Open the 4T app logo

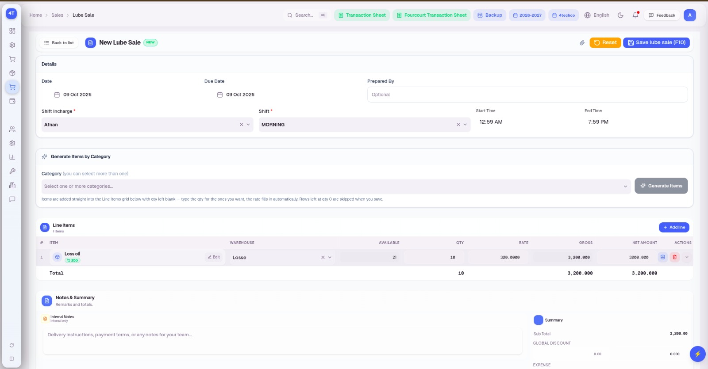coord(12,13)
